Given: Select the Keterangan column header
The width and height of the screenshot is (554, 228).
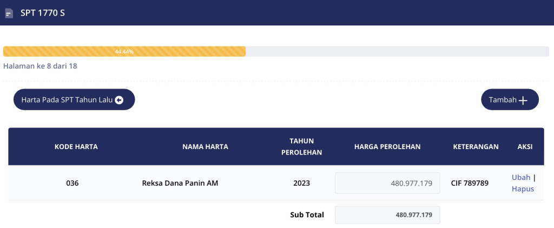Looking at the screenshot, I should click(475, 146).
